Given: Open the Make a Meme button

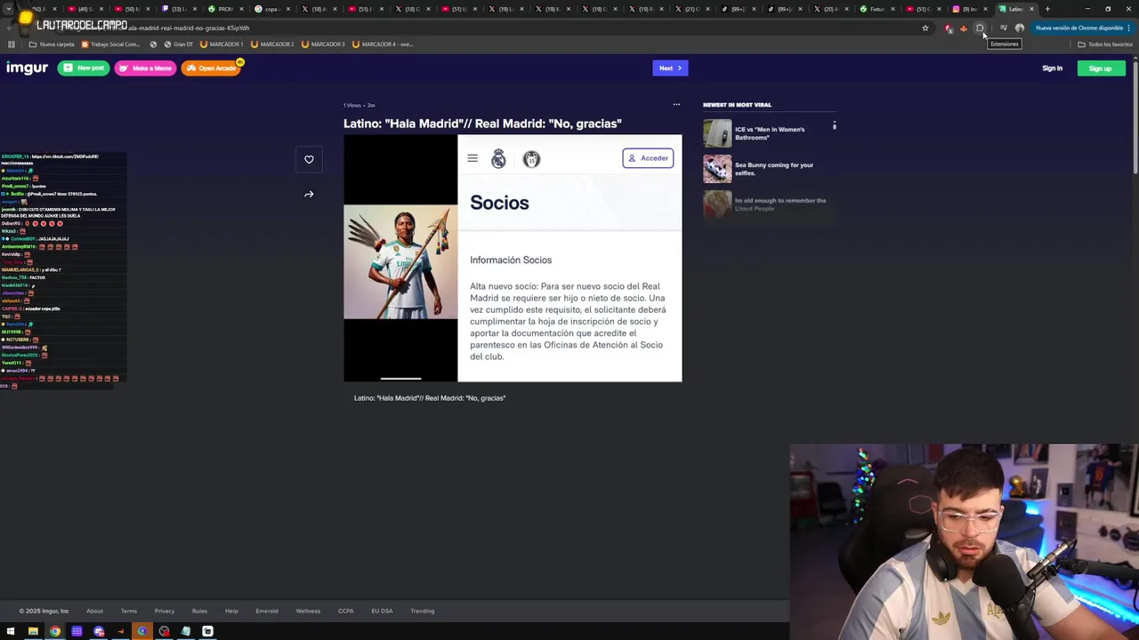Looking at the screenshot, I should (x=145, y=68).
